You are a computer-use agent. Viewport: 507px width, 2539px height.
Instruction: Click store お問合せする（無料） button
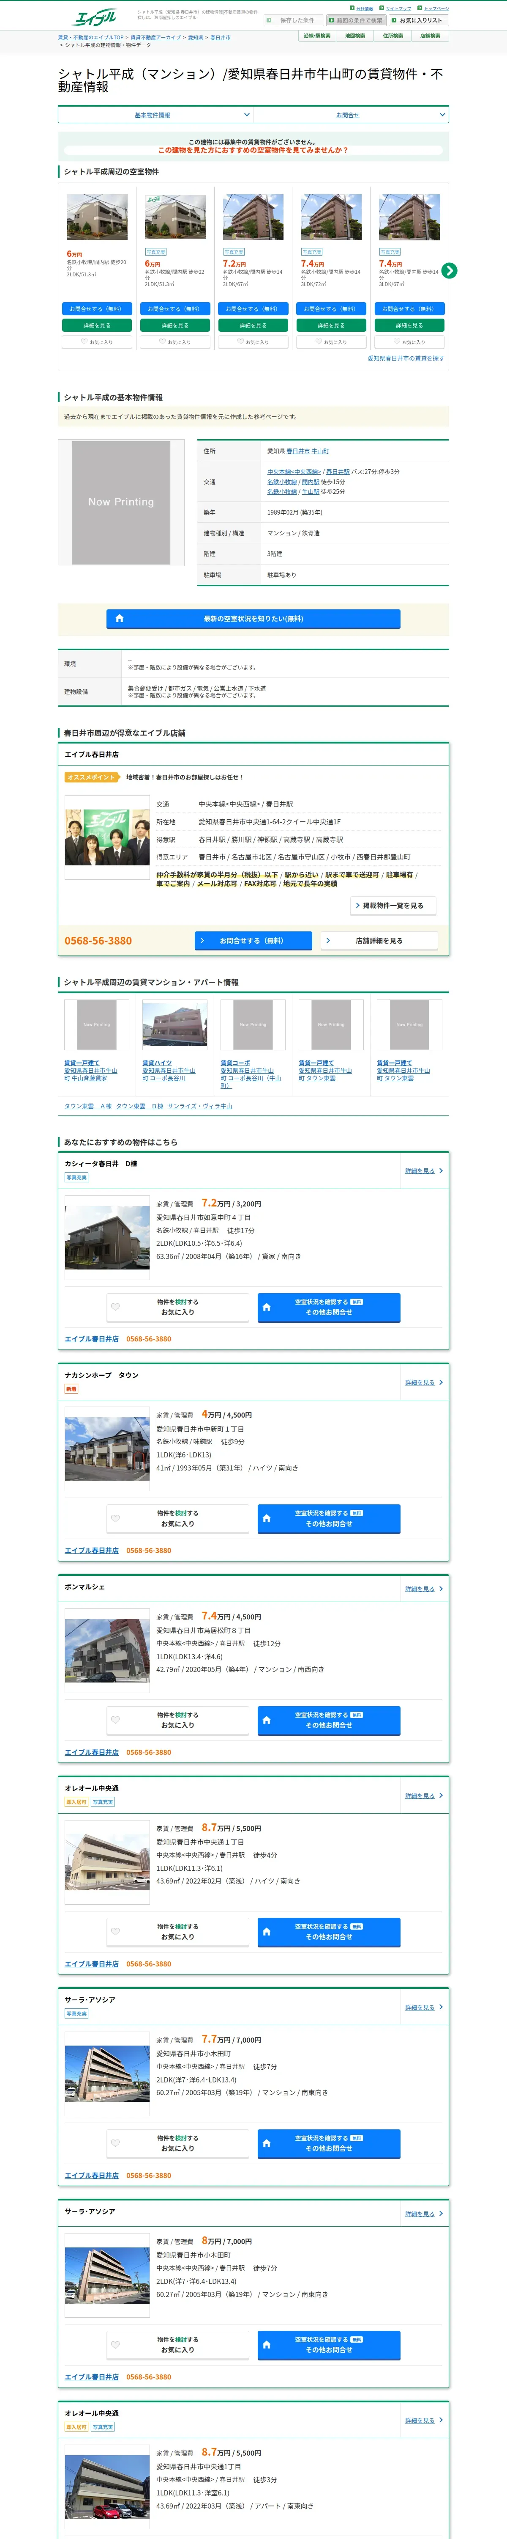[x=253, y=941]
